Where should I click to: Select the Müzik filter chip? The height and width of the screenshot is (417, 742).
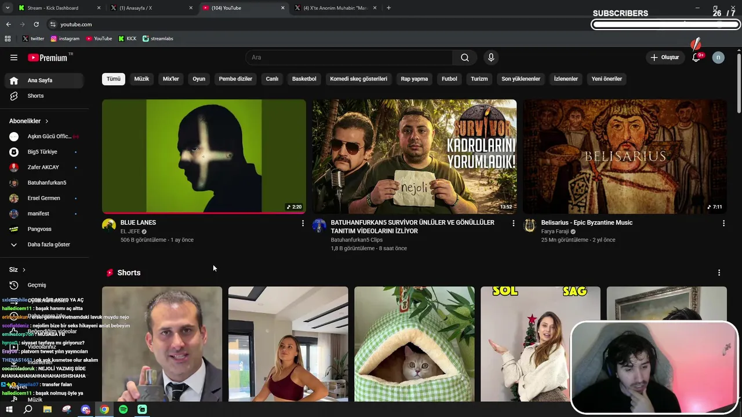(141, 79)
